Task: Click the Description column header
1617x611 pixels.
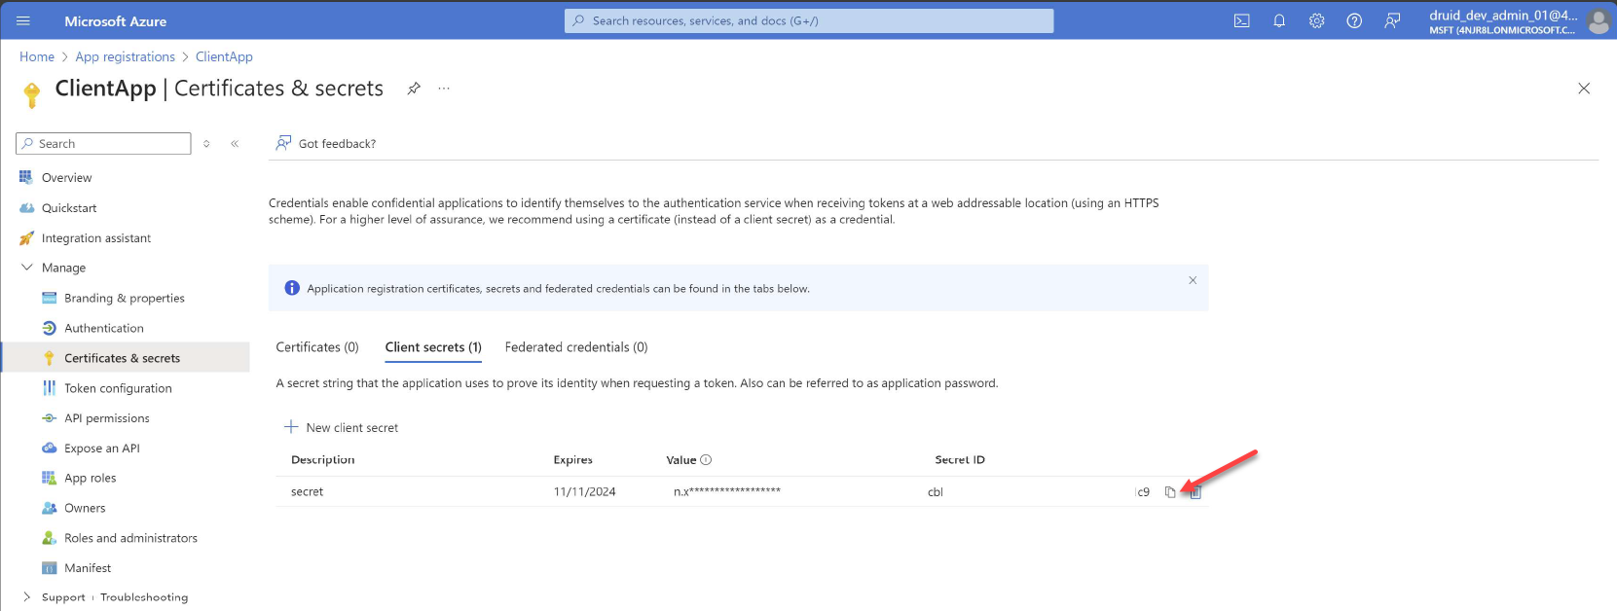Action: 322,460
